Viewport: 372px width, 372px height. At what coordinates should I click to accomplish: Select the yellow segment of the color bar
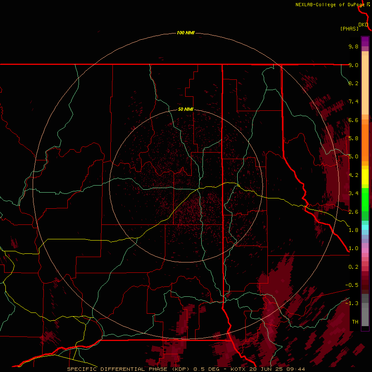point(365,177)
